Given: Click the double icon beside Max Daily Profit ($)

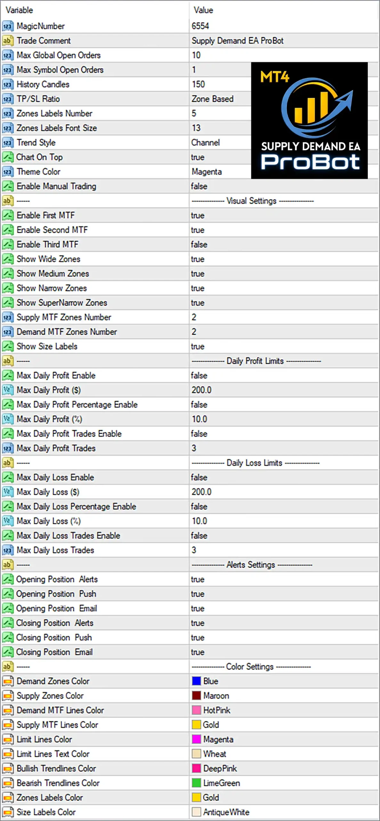Looking at the screenshot, I should pos(8,390).
